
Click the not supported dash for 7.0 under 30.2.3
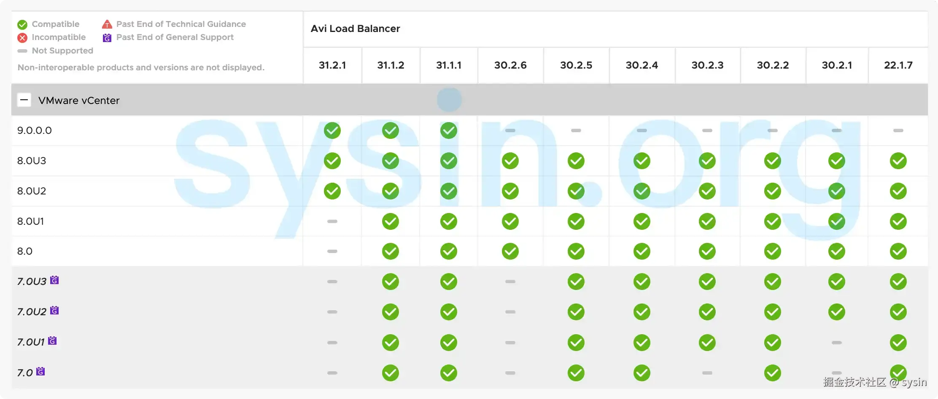[707, 373]
